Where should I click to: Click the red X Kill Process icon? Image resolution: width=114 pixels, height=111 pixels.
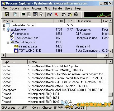tap(56, 14)
